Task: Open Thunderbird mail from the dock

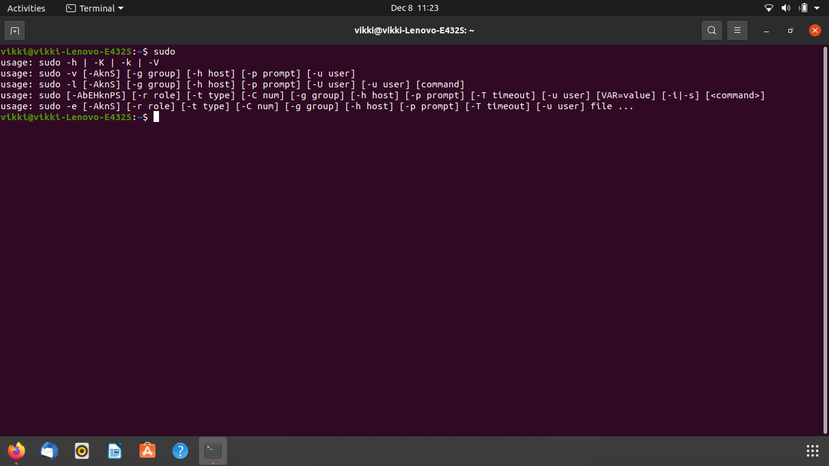Action: (x=49, y=451)
